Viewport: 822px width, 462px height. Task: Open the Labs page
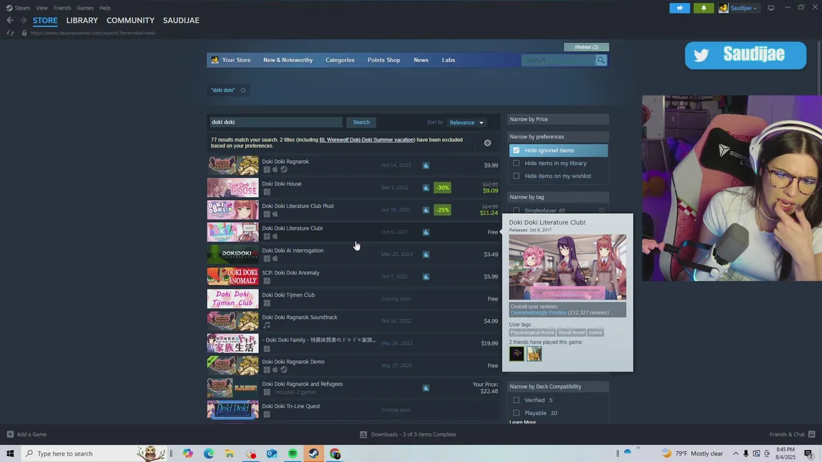448,60
